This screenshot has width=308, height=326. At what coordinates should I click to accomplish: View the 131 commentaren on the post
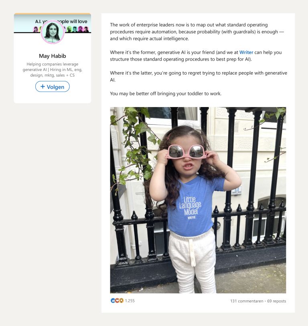(247, 301)
